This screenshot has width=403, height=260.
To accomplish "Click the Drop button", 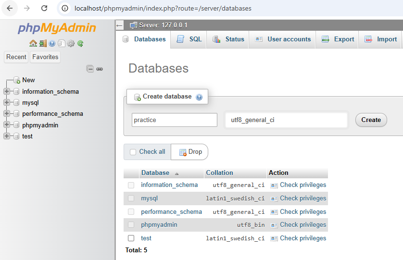I will pyautogui.click(x=189, y=152).
